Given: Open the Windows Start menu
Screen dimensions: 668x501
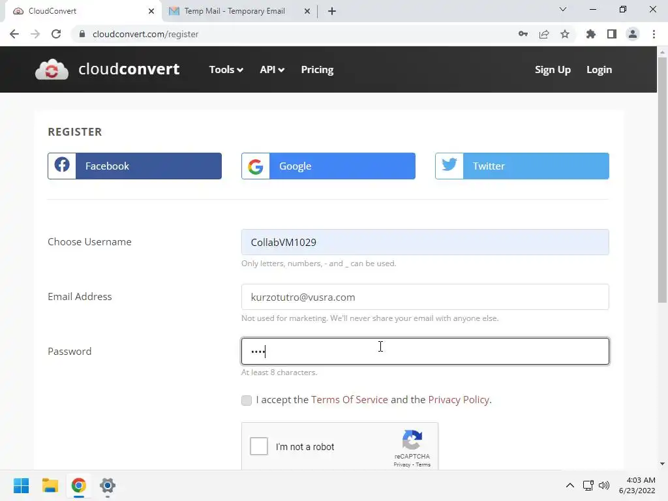Looking at the screenshot, I should click(22, 485).
